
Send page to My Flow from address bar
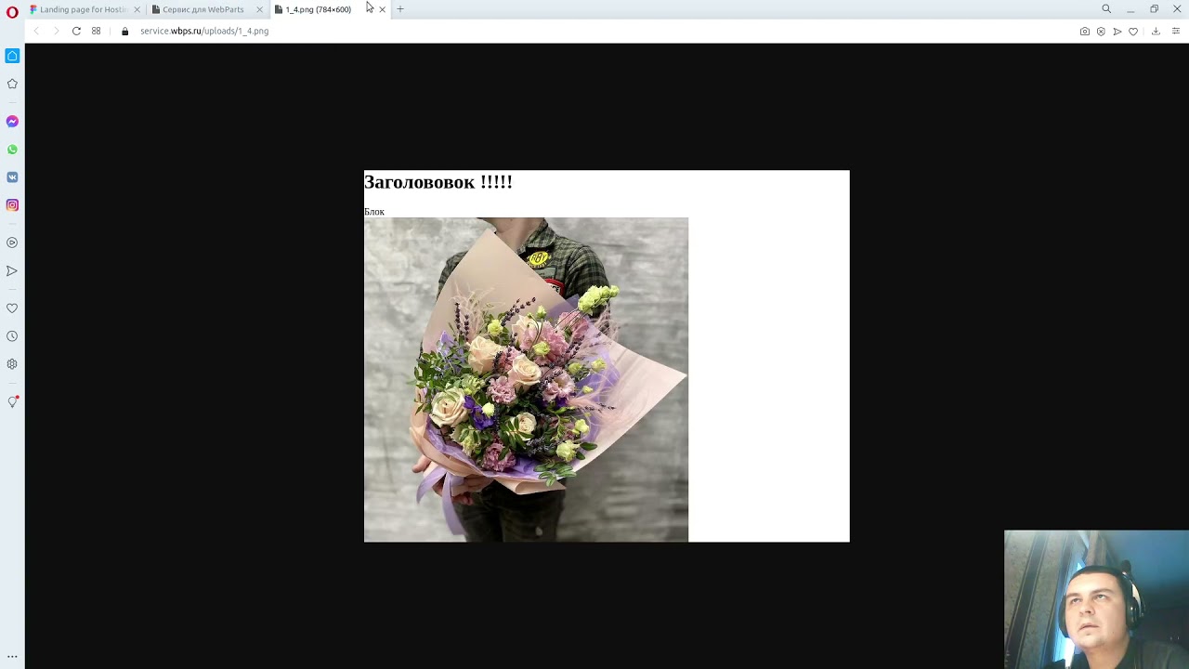1117,32
